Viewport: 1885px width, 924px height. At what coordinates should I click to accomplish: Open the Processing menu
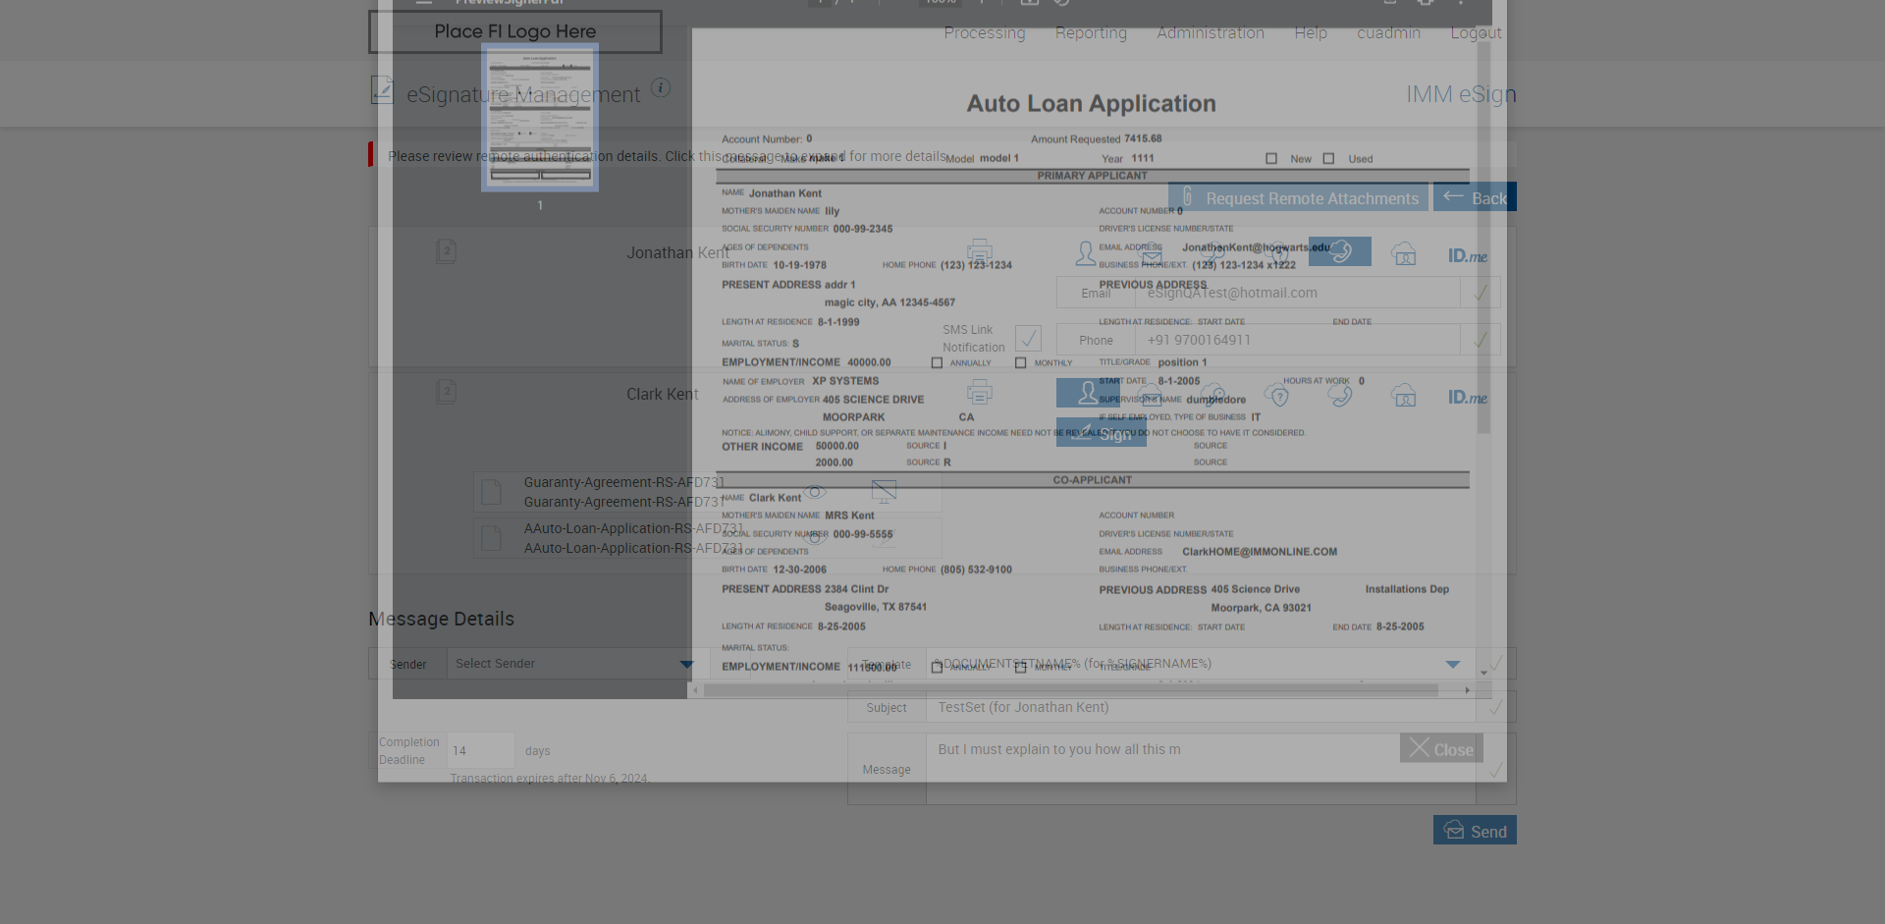coord(985,32)
